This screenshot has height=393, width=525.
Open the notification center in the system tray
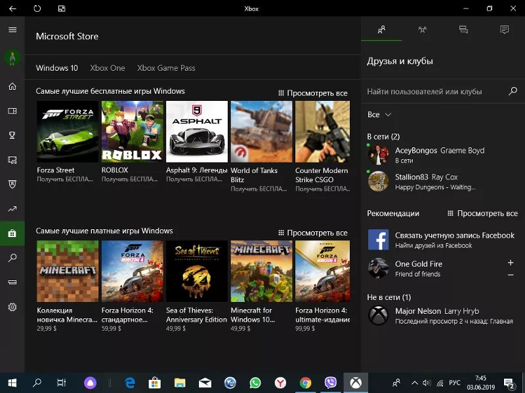(x=509, y=383)
